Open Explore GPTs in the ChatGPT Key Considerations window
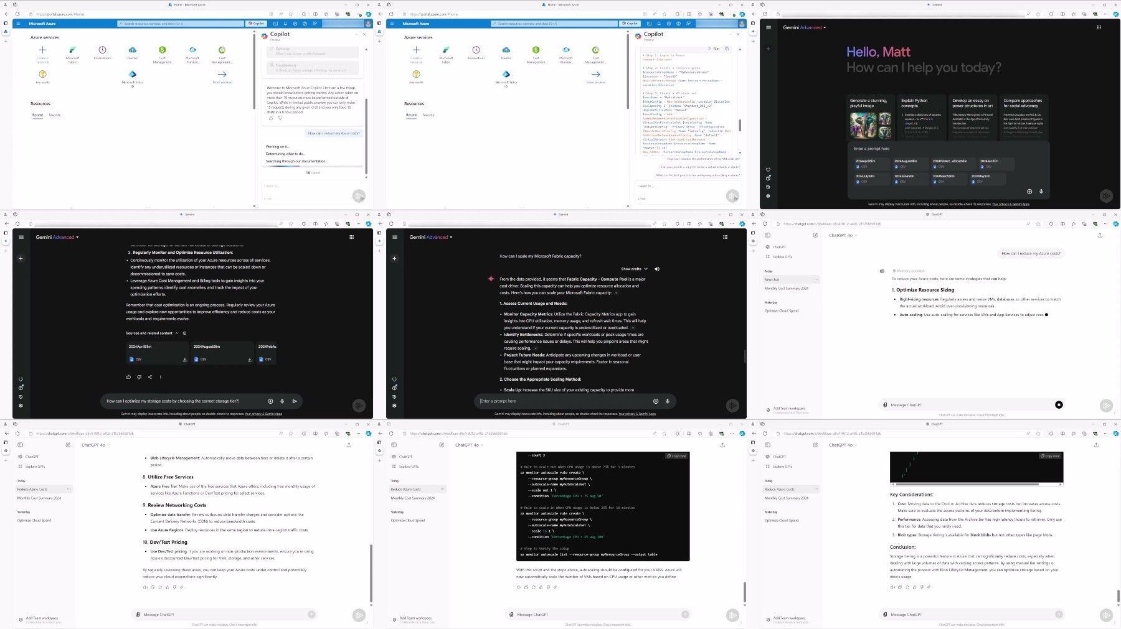 tap(779, 467)
